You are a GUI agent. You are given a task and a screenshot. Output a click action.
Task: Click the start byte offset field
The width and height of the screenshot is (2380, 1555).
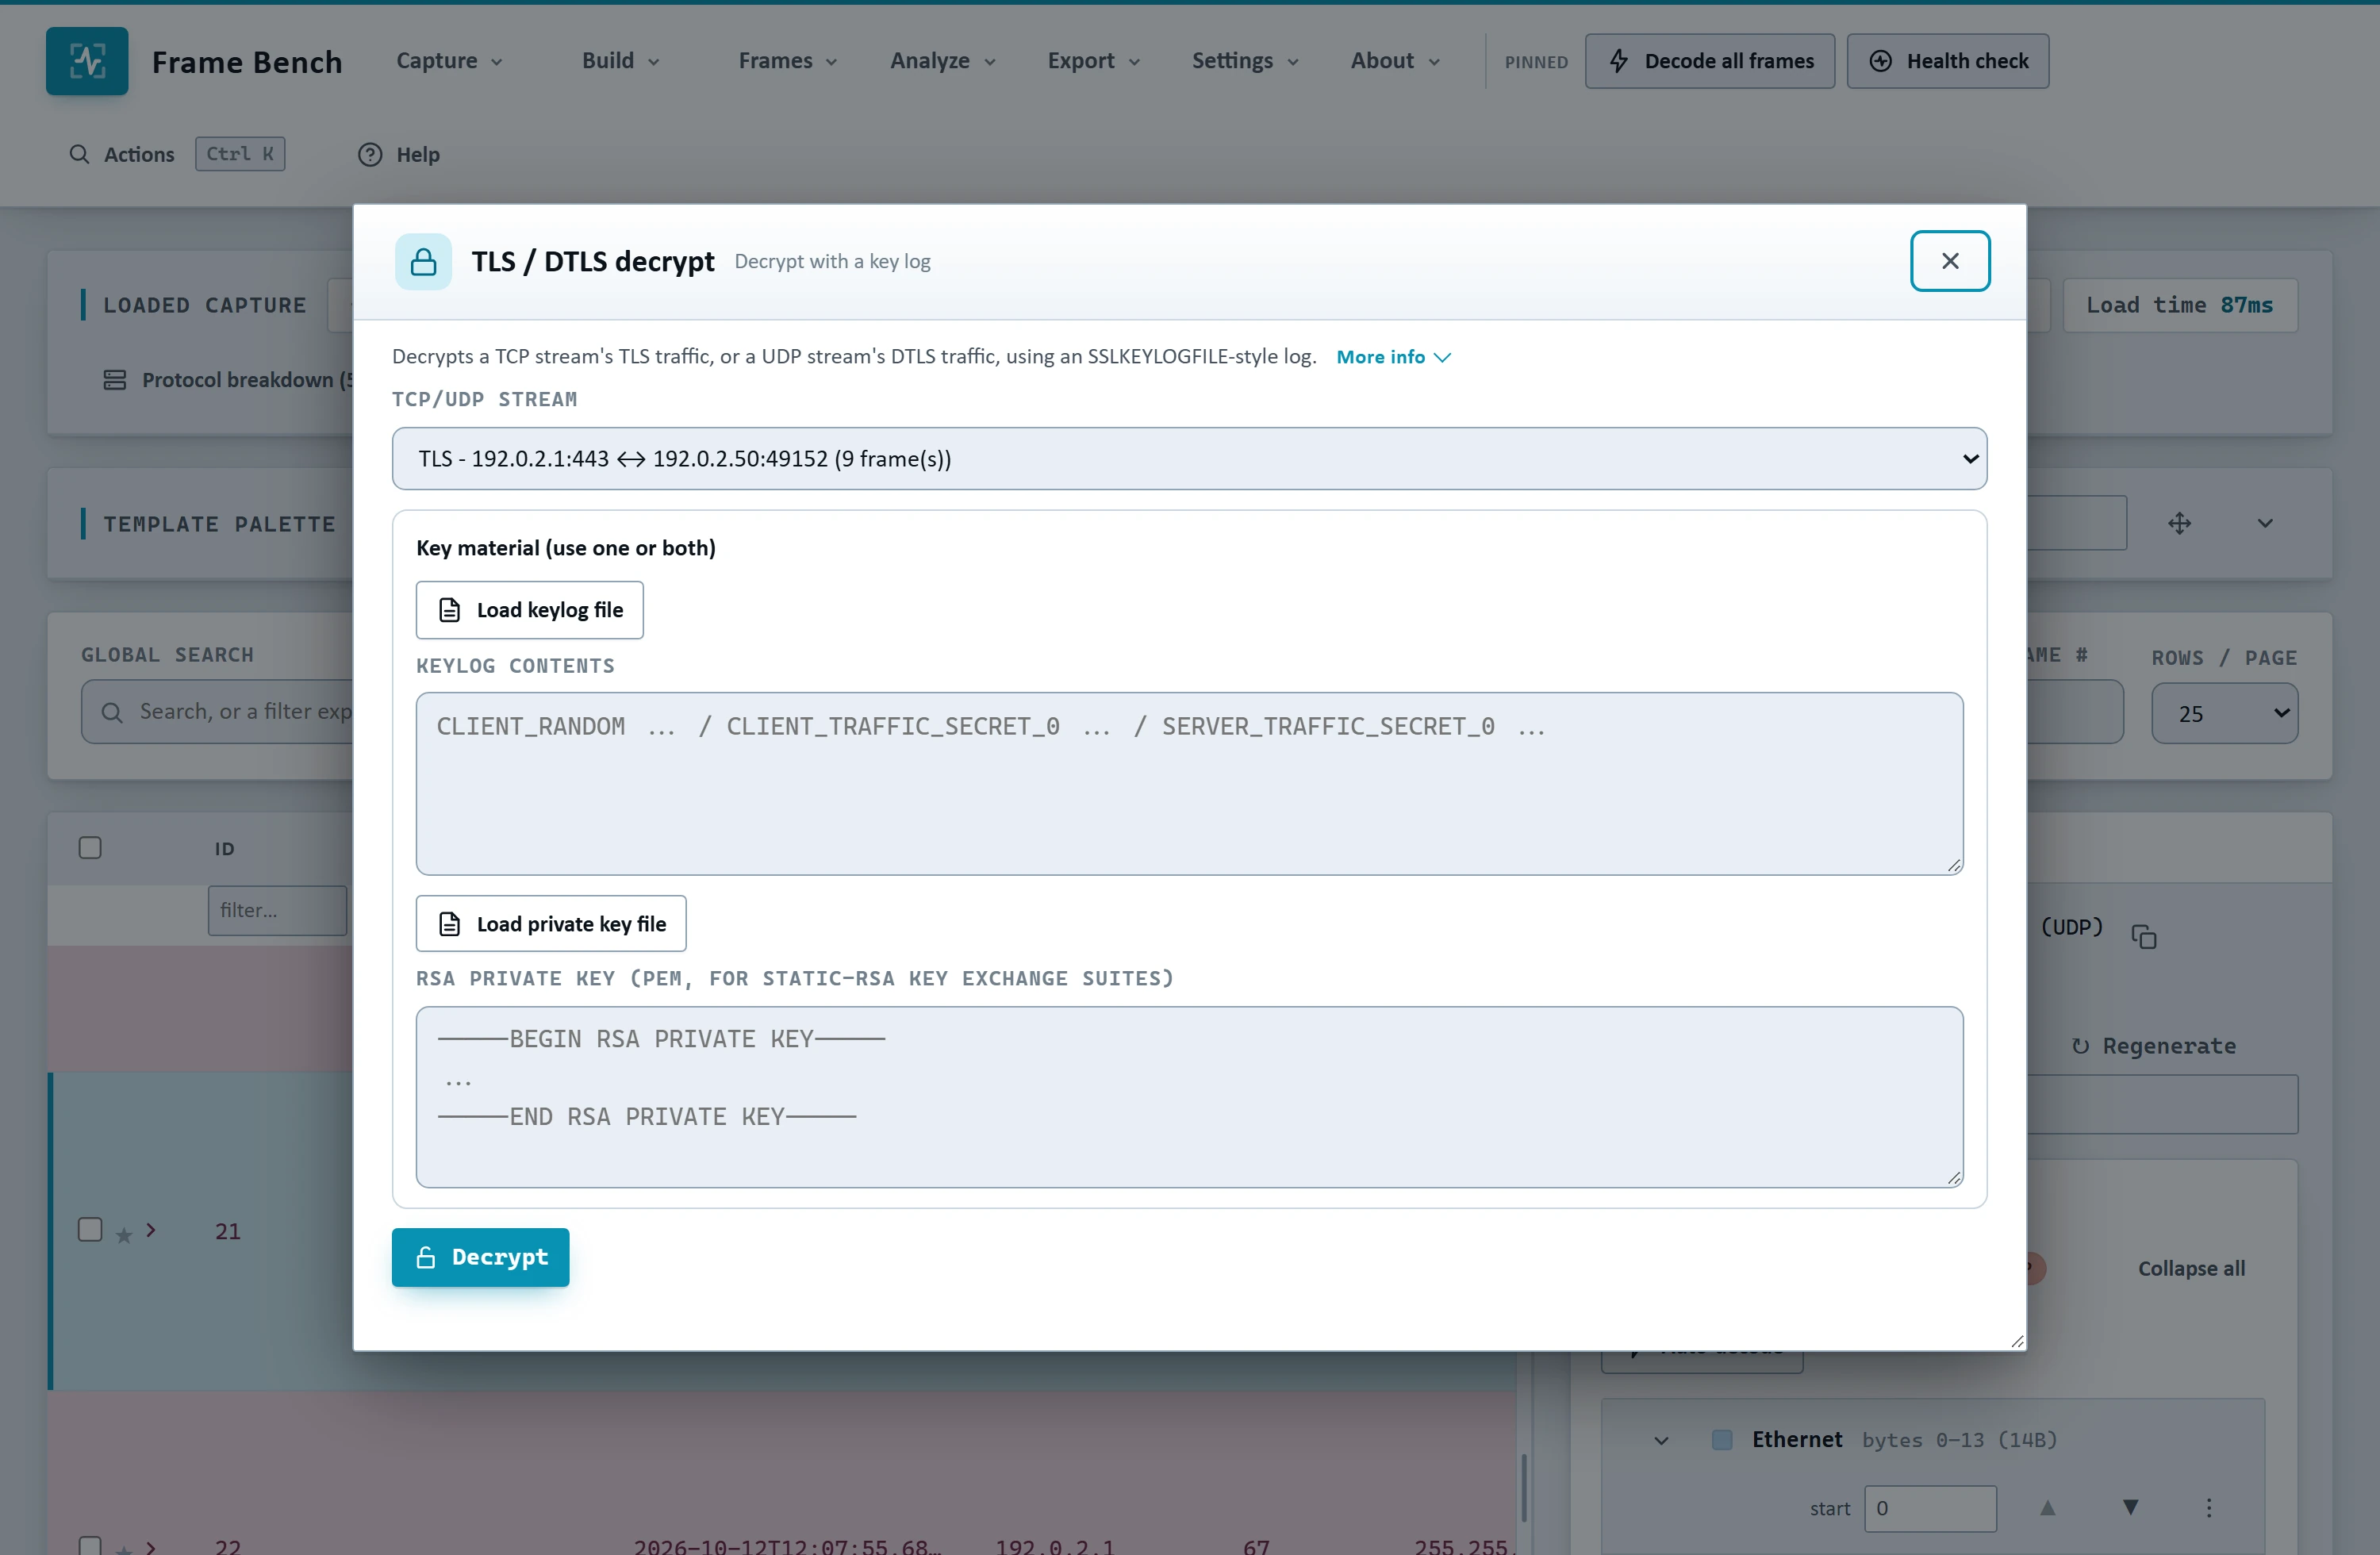(x=1929, y=1508)
